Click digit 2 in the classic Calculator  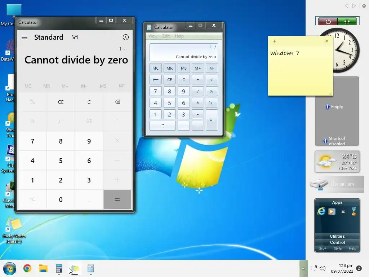click(170, 114)
